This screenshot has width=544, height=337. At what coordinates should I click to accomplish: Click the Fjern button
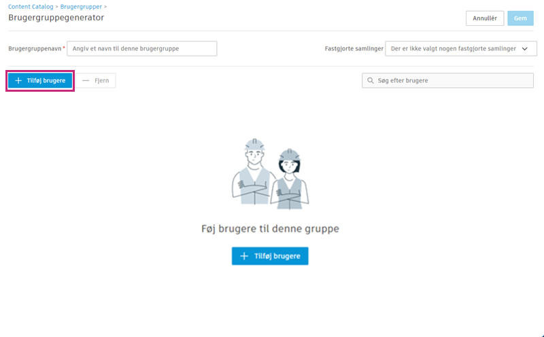point(96,80)
